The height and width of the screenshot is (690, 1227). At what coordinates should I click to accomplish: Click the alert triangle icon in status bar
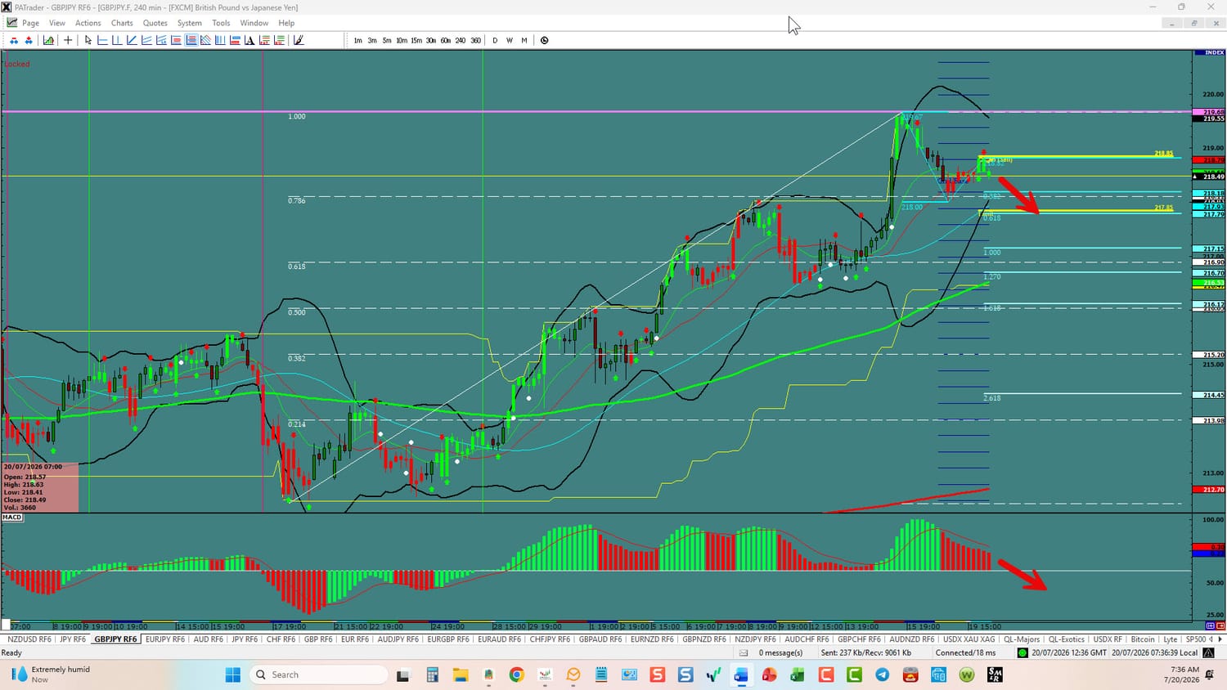1208,652
